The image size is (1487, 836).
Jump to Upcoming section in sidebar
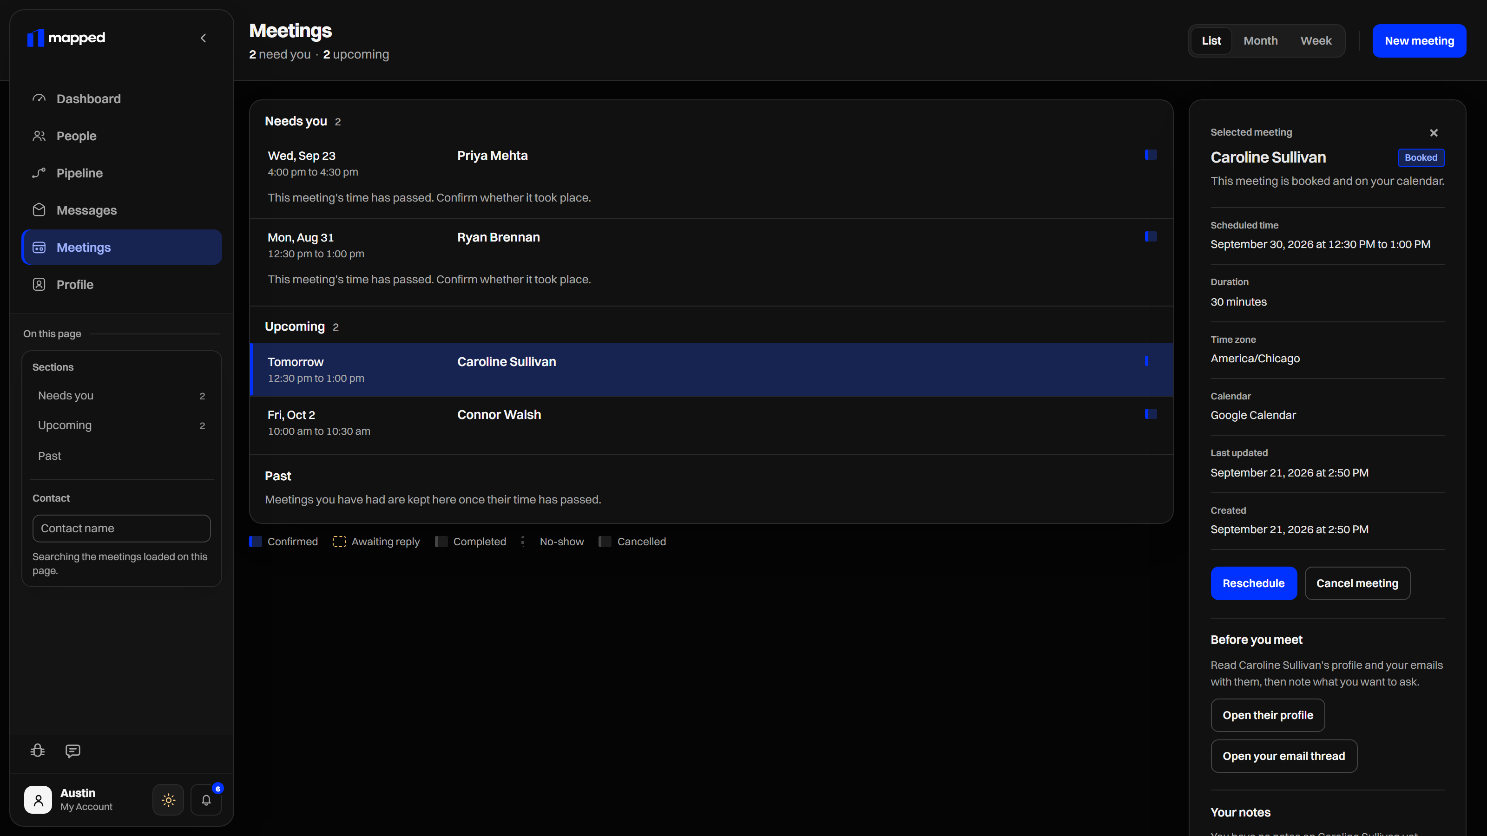122,426
